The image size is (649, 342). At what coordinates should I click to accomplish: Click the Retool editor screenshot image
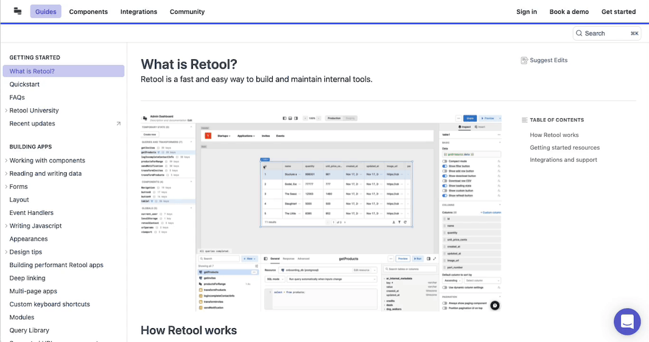tap(321, 212)
